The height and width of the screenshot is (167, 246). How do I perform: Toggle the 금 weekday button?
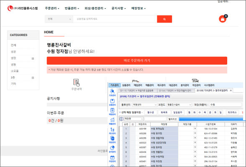click(x=210, y=112)
